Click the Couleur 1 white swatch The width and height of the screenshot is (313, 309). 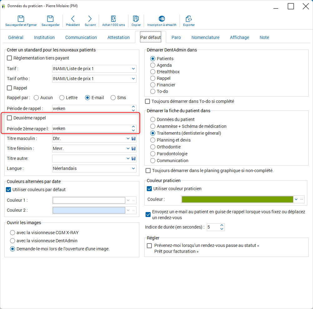pos(89,200)
